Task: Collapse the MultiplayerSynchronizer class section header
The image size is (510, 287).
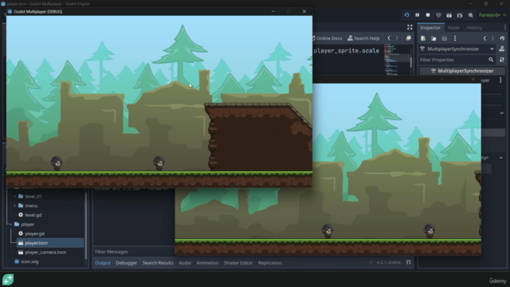Action: [462, 71]
